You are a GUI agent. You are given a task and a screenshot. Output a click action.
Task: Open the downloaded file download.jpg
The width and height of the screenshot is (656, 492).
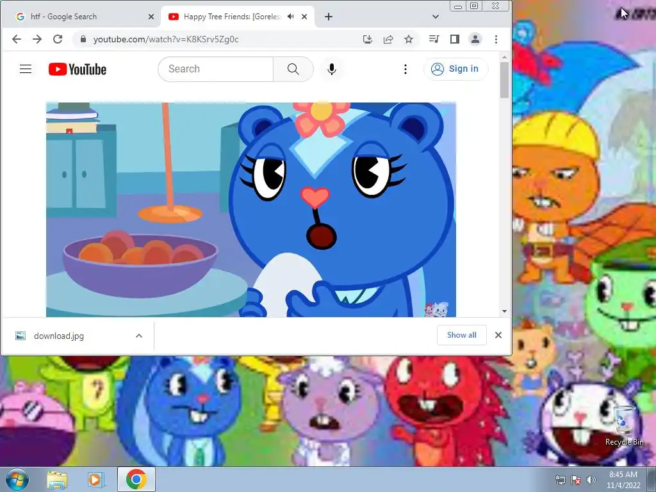(x=58, y=336)
